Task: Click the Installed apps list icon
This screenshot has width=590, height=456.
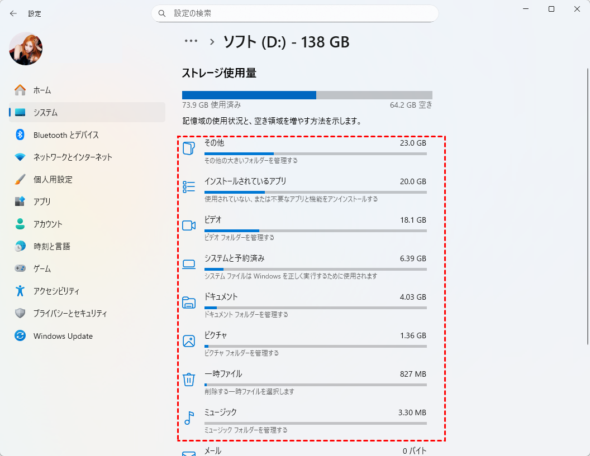Action: click(x=189, y=187)
